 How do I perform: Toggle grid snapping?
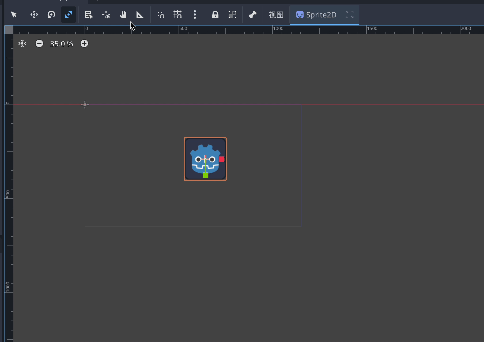pos(177,14)
